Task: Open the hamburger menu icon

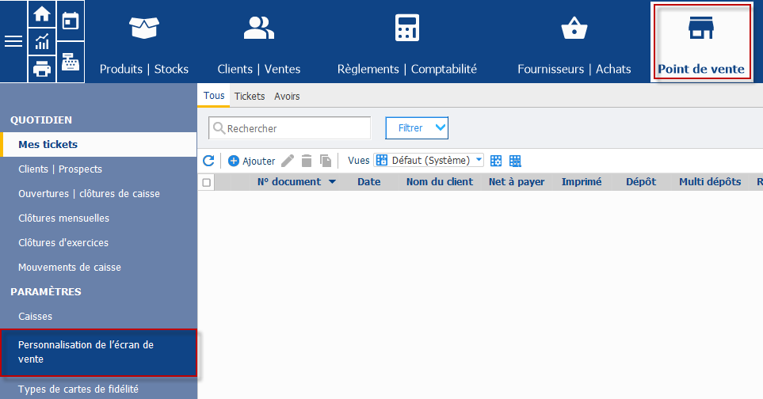Action: point(13,41)
